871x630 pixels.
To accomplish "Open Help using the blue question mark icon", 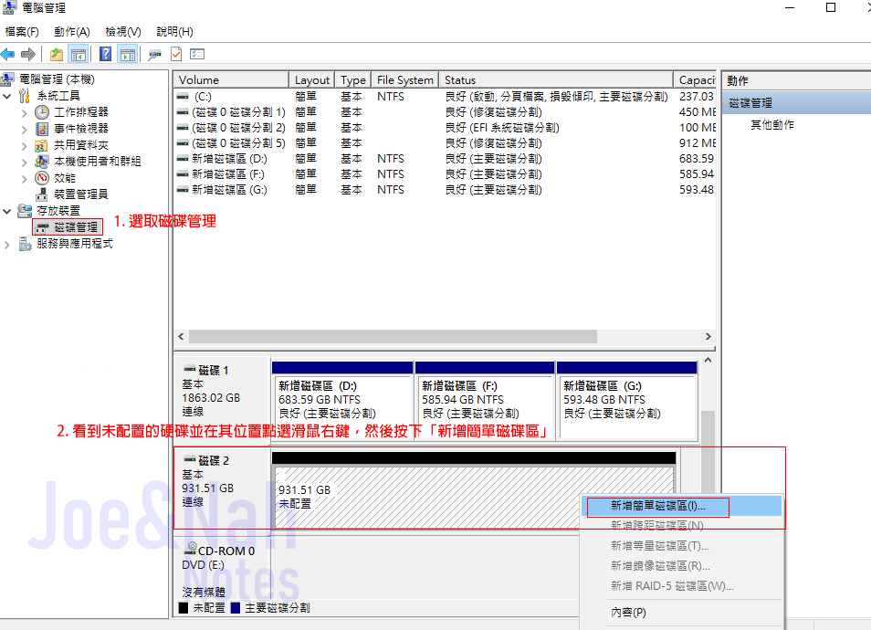I will pyautogui.click(x=106, y=53).
